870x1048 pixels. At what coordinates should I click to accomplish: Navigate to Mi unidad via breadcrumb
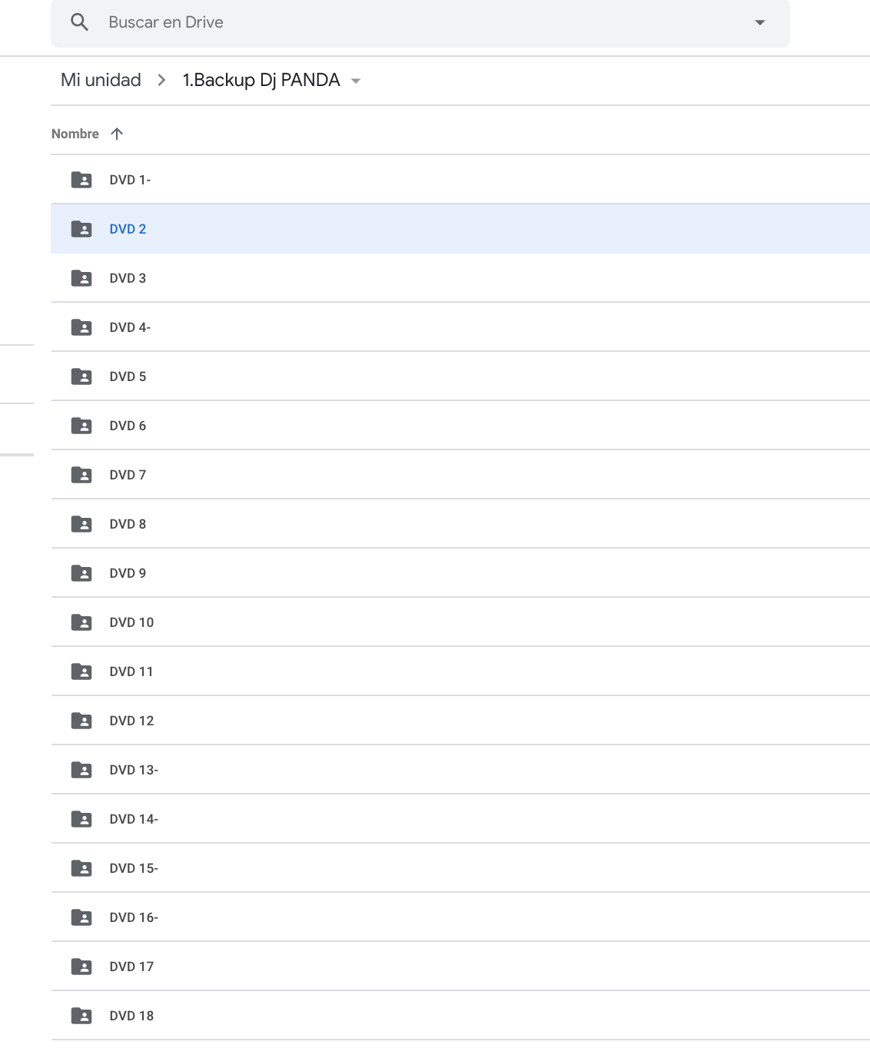point(101,79)
